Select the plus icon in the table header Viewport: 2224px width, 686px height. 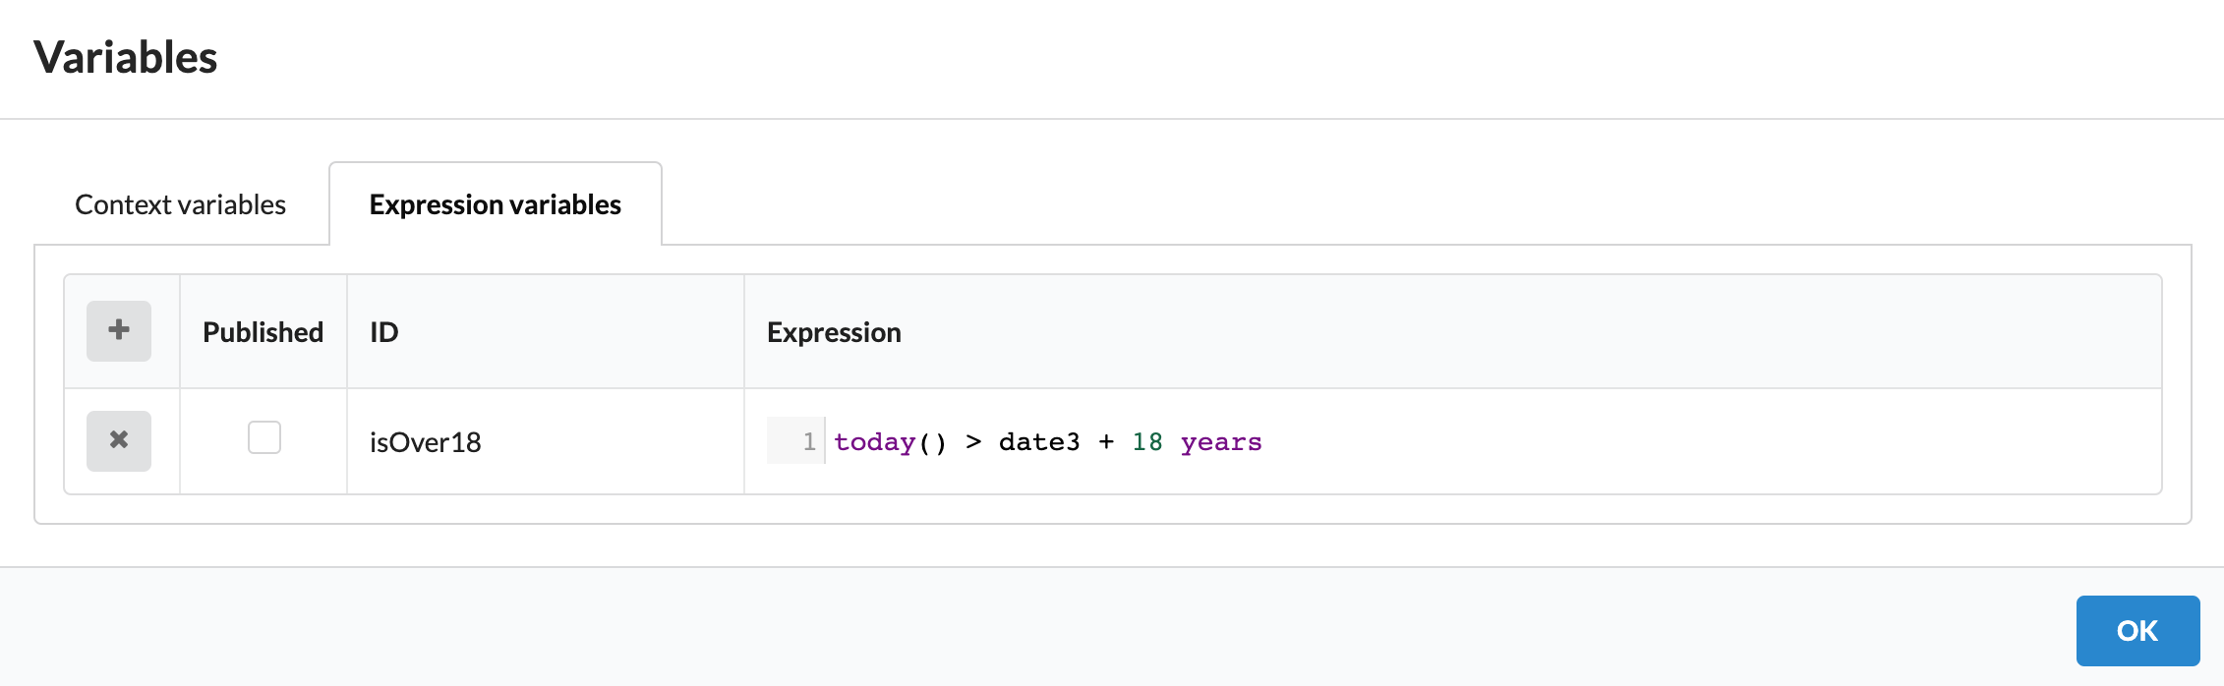click(x=117, y=331)
